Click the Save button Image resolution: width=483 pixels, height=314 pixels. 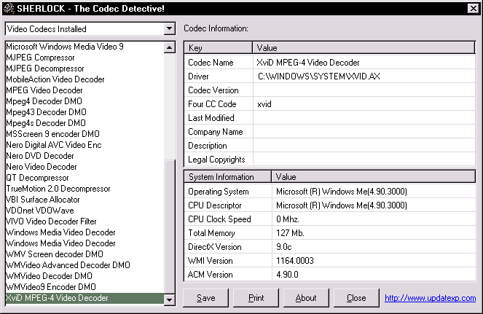205,297
